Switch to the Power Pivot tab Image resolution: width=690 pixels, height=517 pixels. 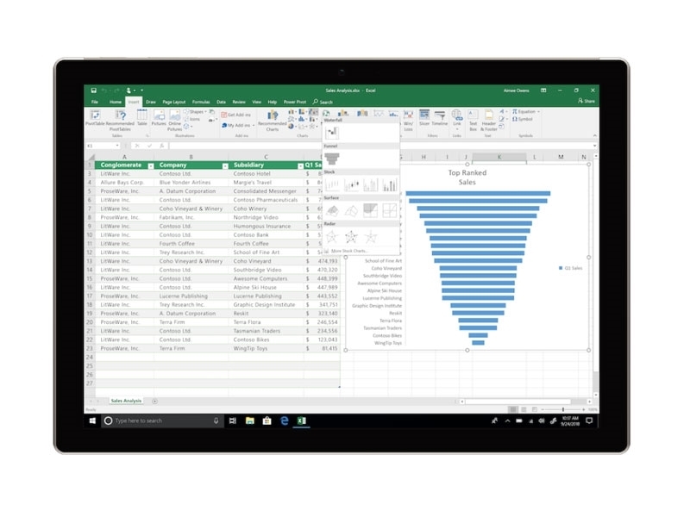click(294, 102)
